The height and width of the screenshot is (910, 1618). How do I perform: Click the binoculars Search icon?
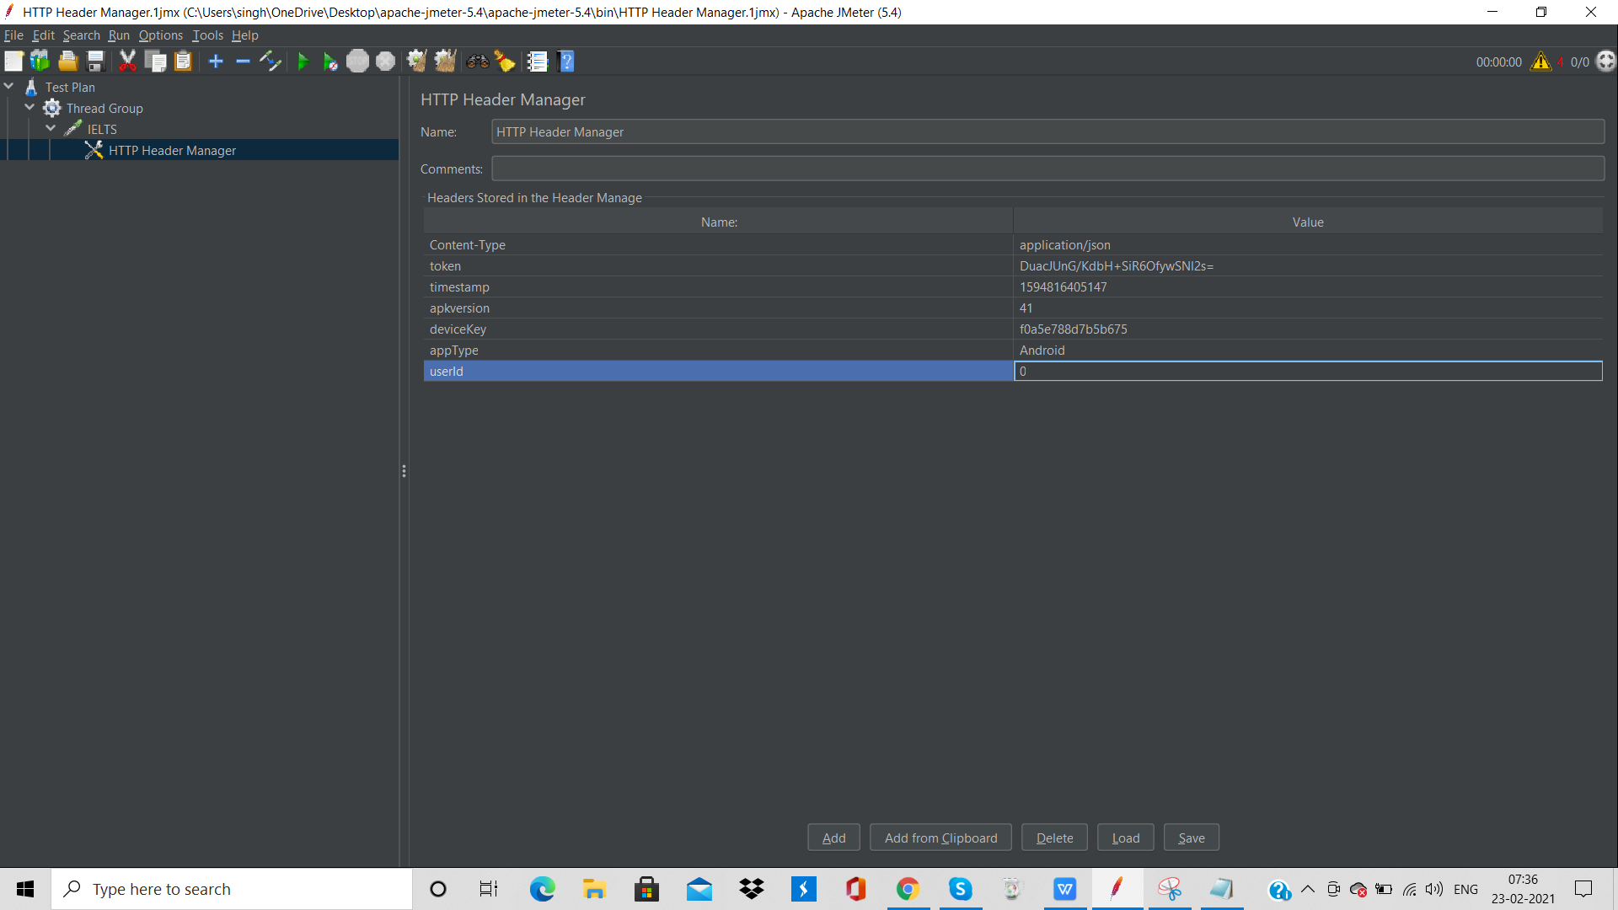[478, 62]
